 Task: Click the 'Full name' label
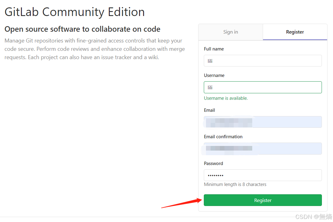coord(214,49)
